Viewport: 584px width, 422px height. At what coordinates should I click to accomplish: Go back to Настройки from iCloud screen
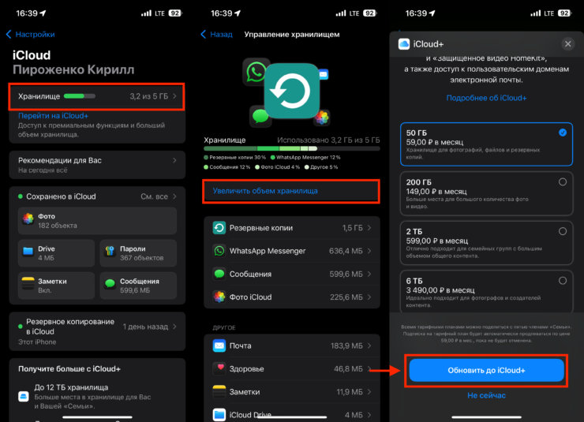[31, 34]
